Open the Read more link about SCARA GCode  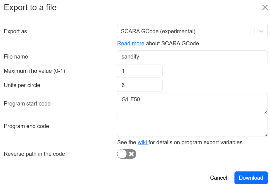131,43
